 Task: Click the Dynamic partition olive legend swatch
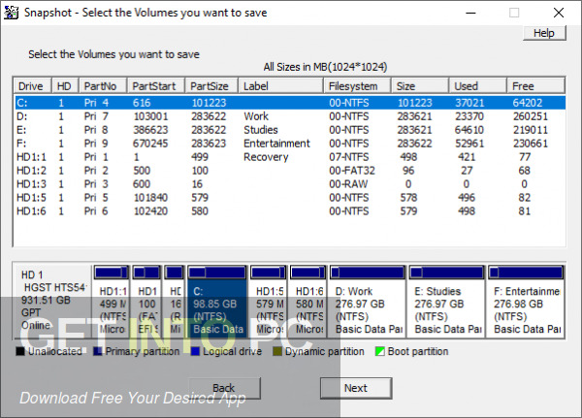point(276,351)
